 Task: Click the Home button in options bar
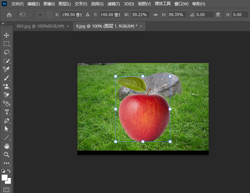(9, 15)
